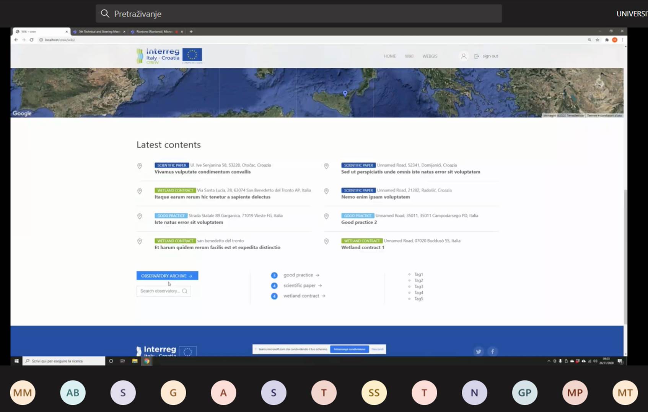The width and height of the screenshot is (648, 412).
Task: Switch to the 5th Technical and Steering Meeting tab
Action: click(99, 32)
